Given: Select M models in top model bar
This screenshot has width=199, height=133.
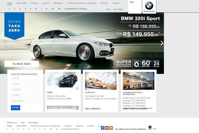Looking at the screenshot, I should [59, 9].
